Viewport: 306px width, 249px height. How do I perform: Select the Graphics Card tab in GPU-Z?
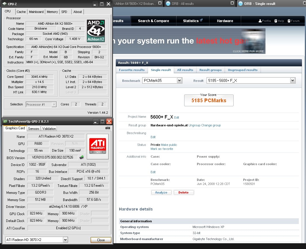(x=15, y=128)
